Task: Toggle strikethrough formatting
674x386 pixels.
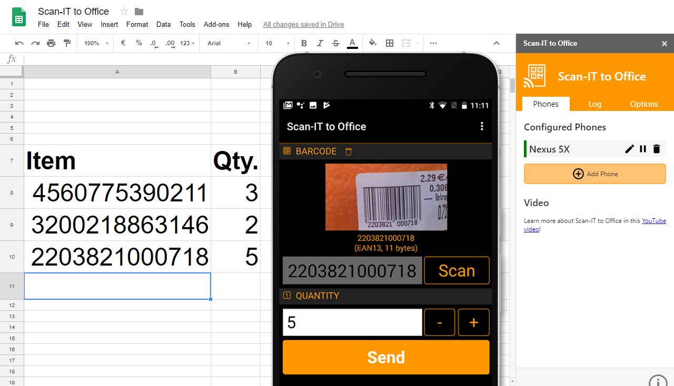Action: pyautogui.click(x=336, y=43)
